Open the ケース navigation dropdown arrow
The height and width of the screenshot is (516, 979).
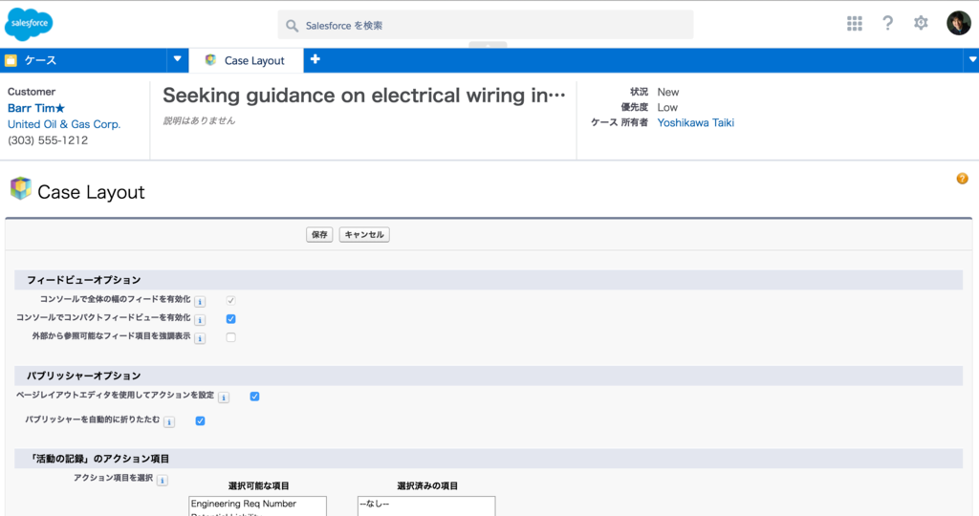click(177, 59)
